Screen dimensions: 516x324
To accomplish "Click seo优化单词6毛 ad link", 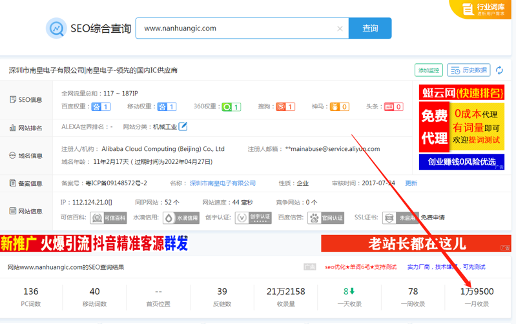I will [x=360, y=267].
